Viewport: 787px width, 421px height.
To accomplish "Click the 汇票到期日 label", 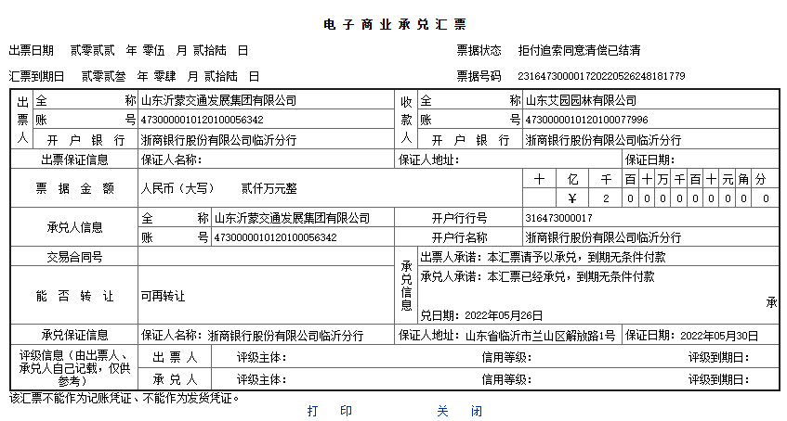I will (x=36, y=77).
